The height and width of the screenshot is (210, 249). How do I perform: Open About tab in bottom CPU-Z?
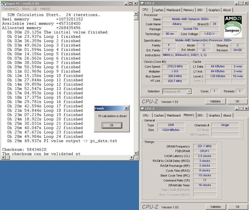click(x=227, y=115)
